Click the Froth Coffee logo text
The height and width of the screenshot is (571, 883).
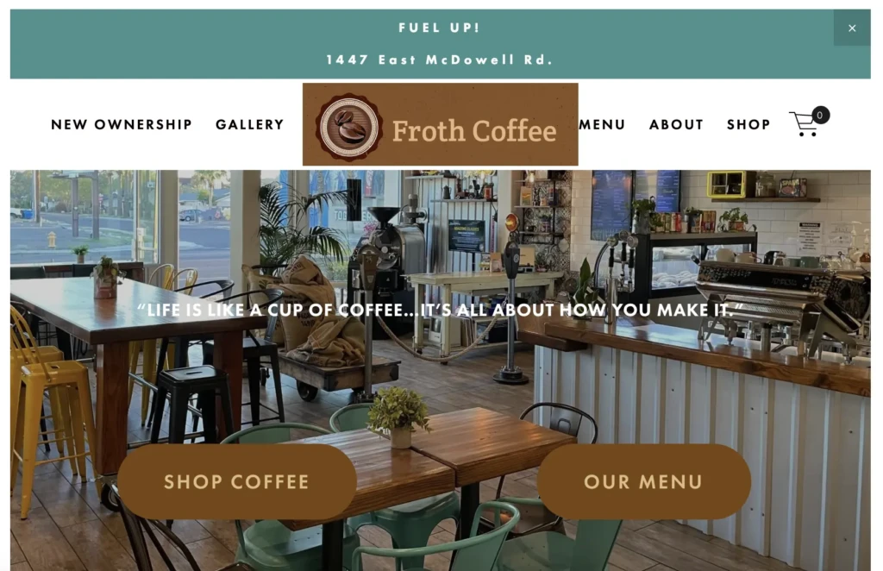click(x=474, y=130)
